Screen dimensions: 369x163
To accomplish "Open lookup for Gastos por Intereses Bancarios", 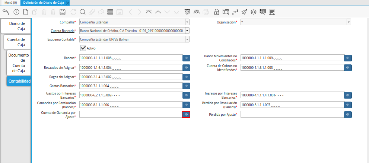I will click(186, 95).
